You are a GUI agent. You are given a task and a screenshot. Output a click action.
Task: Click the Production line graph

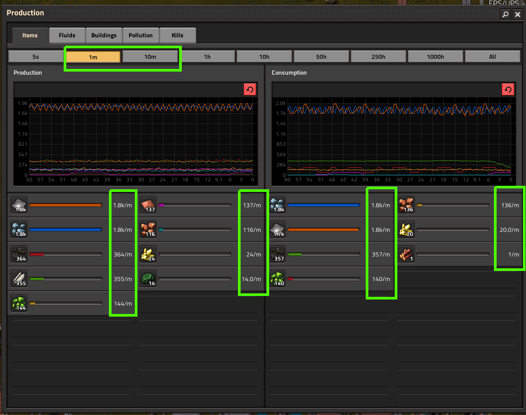[136, 141]
